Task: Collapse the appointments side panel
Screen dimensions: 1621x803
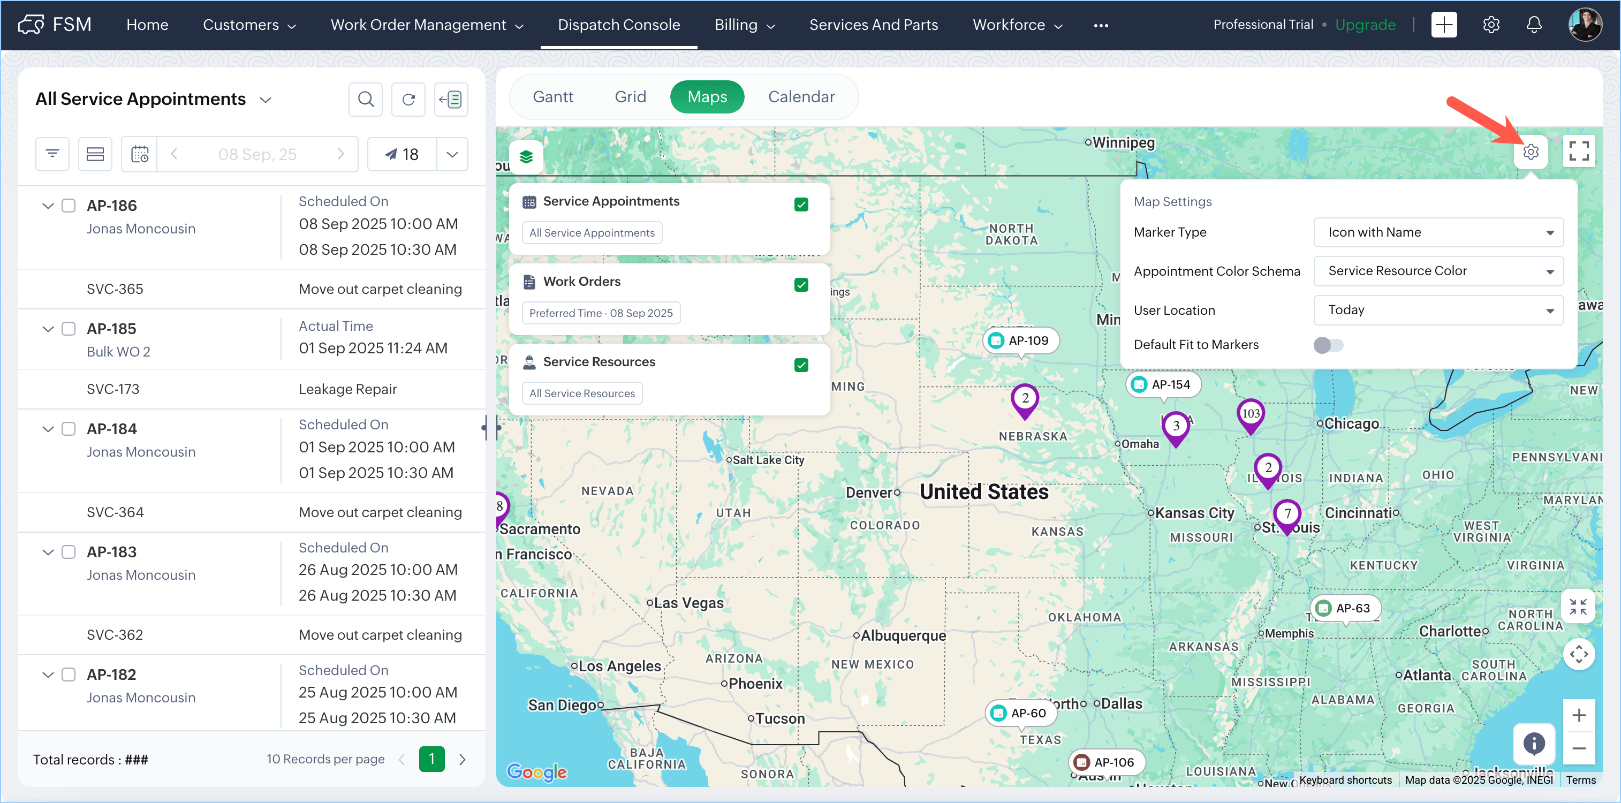Action: pyautogui.click(x=451, y=100)
